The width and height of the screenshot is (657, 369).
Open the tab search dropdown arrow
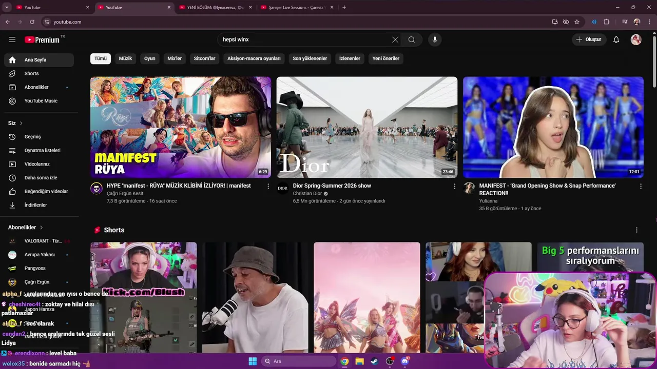[7, 7]
